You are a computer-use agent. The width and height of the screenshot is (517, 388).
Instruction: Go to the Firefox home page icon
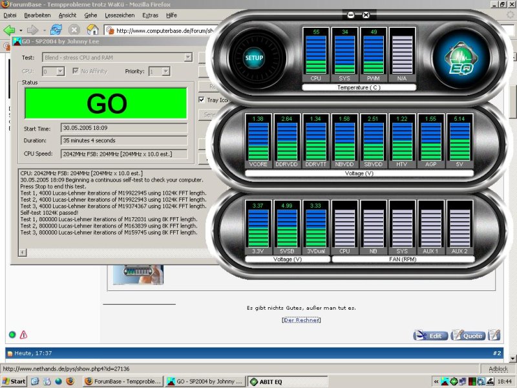[x=92, y=30]
